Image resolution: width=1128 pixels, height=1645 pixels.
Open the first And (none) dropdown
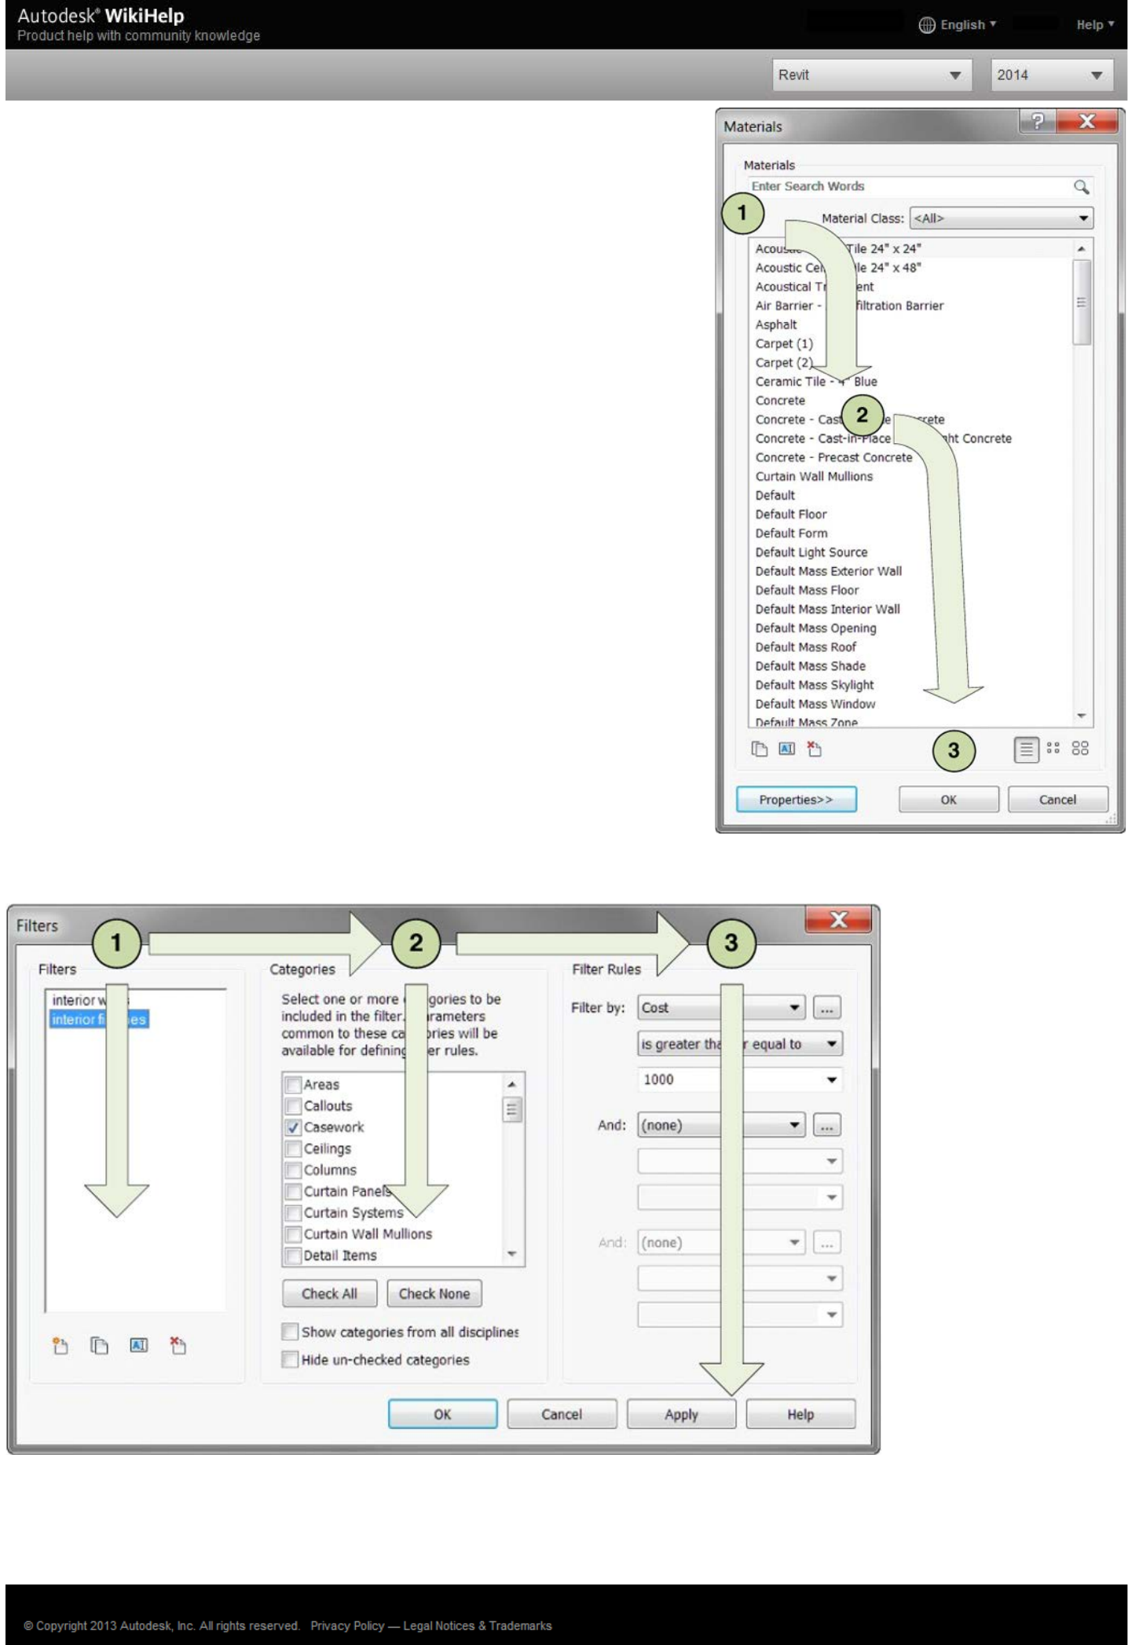(722, 1126)
